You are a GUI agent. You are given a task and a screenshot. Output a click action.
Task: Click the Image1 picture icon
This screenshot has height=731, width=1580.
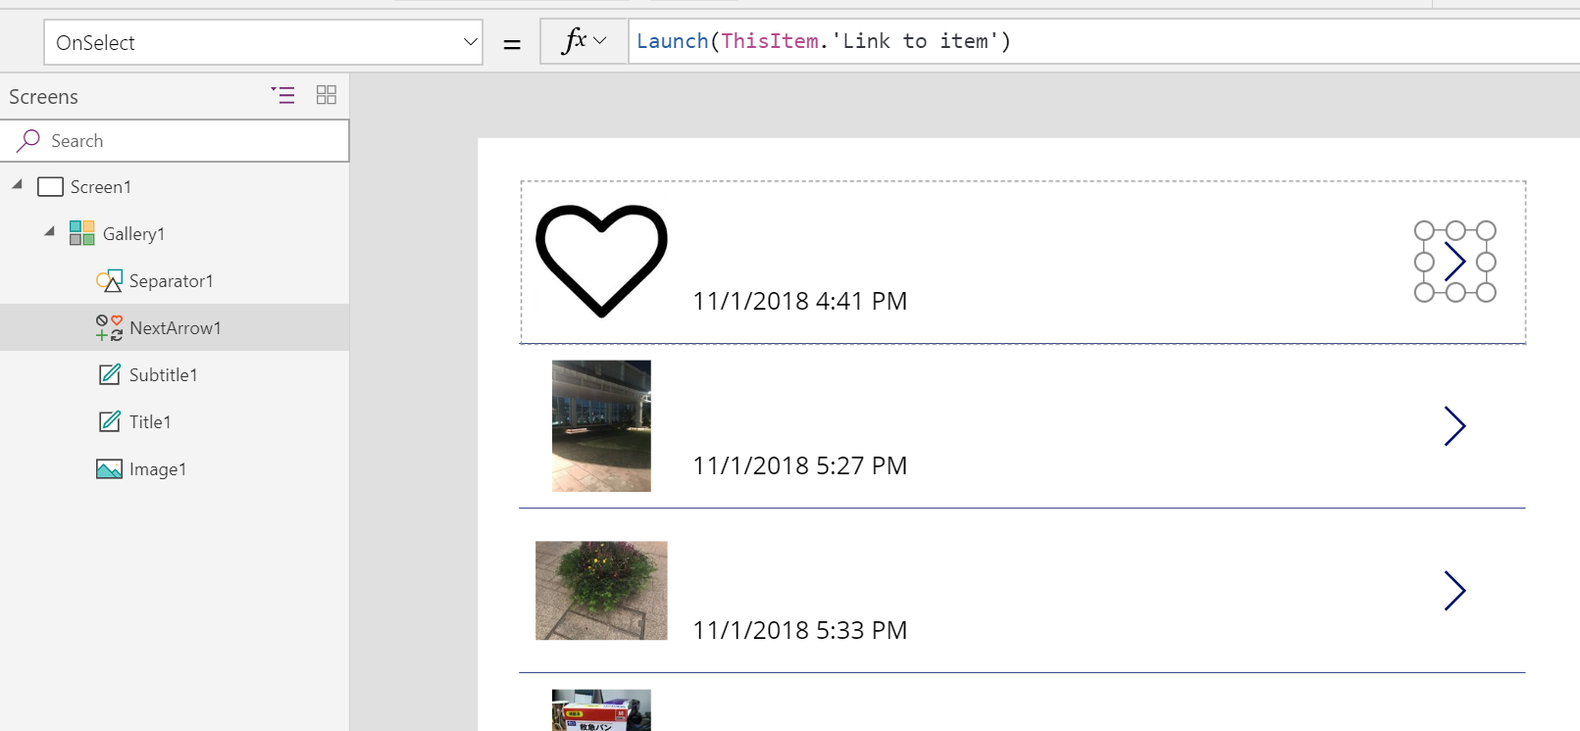coord(109,469)
